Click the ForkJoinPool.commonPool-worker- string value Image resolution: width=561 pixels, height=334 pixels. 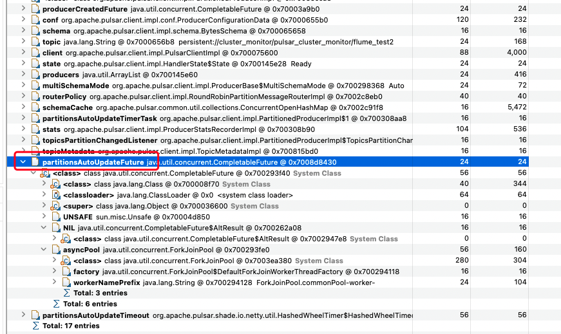click(x=316, y=283)
